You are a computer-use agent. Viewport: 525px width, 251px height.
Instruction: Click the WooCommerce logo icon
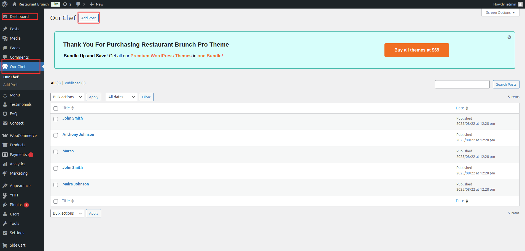pos(5,136)
